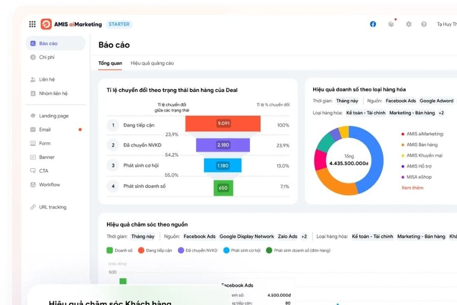457x305 pixels.
Task: Expand +2 loại hàng hóa in the doanh số card
Action: [441, 113]
